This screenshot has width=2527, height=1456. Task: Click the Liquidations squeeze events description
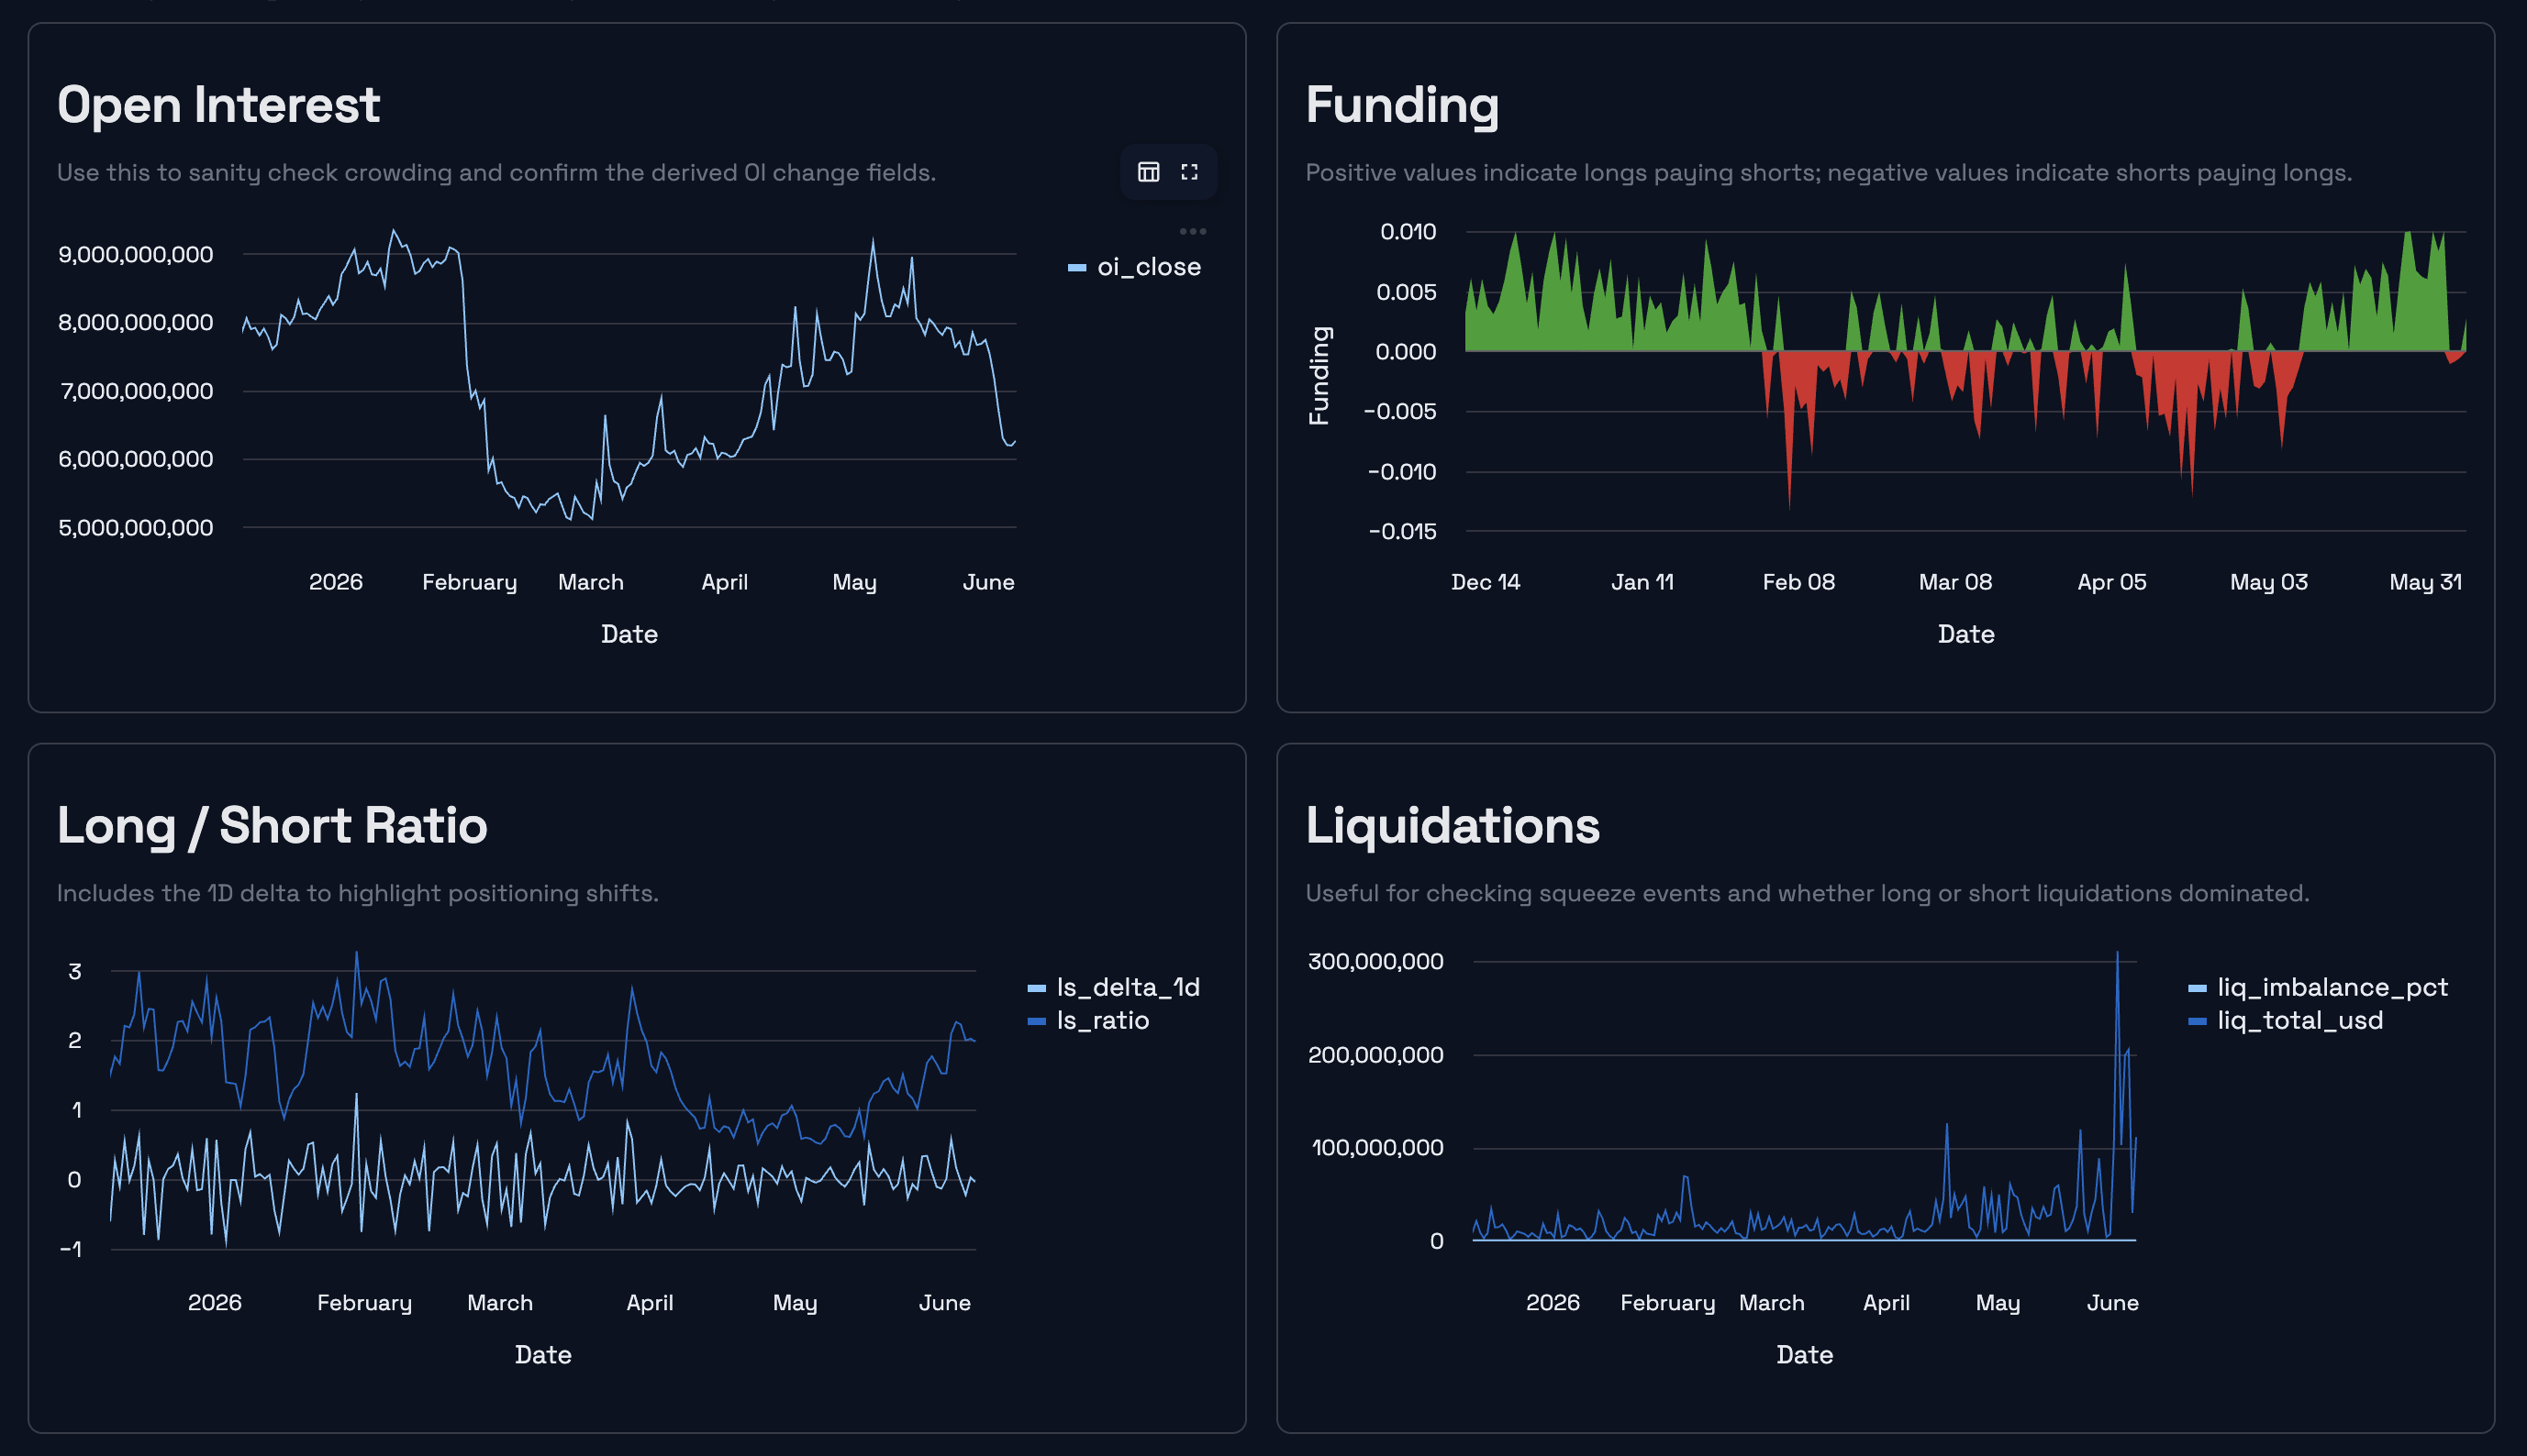click(x=1808, y=893)
